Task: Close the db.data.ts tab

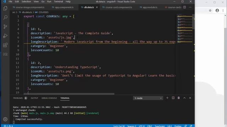Action: click(97, 7)
